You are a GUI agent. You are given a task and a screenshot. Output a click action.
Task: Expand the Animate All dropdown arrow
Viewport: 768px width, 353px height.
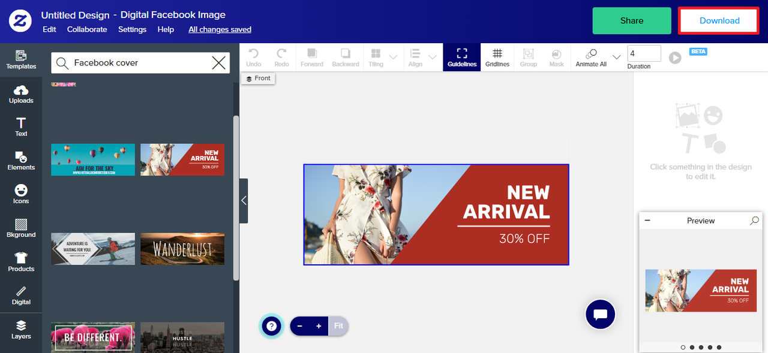616,58
